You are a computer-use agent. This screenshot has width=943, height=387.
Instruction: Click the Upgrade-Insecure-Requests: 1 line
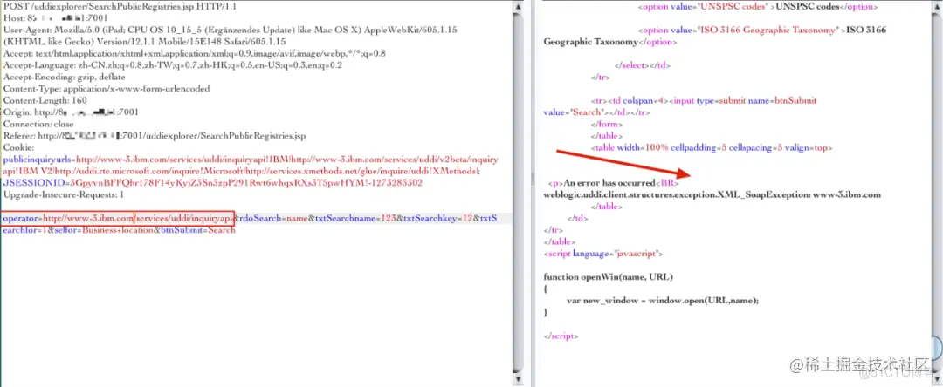coord(63,194)
